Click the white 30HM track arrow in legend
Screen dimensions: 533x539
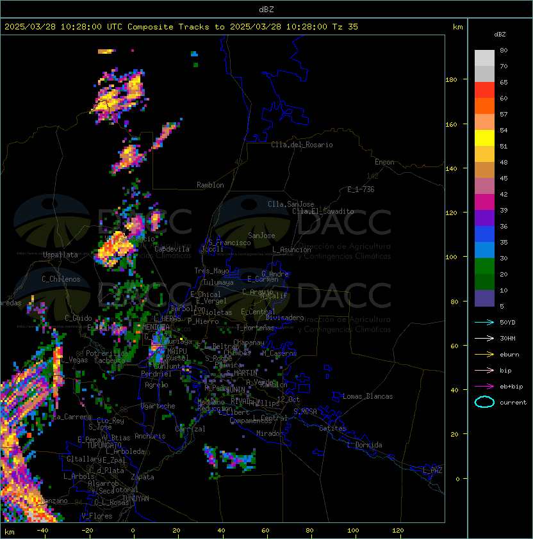click(x=484, y=338)
